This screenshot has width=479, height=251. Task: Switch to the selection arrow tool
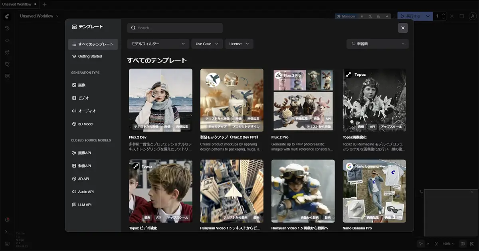point(421,243)
